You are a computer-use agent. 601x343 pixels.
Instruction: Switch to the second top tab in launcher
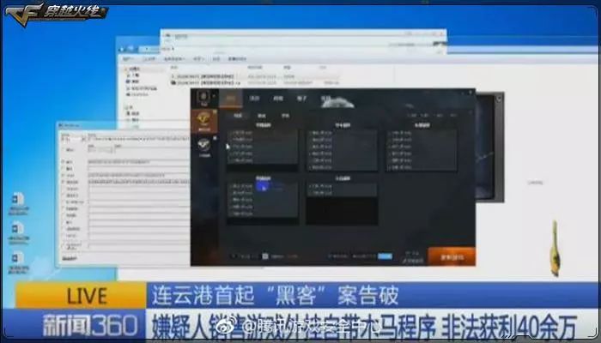pos(254,99)
